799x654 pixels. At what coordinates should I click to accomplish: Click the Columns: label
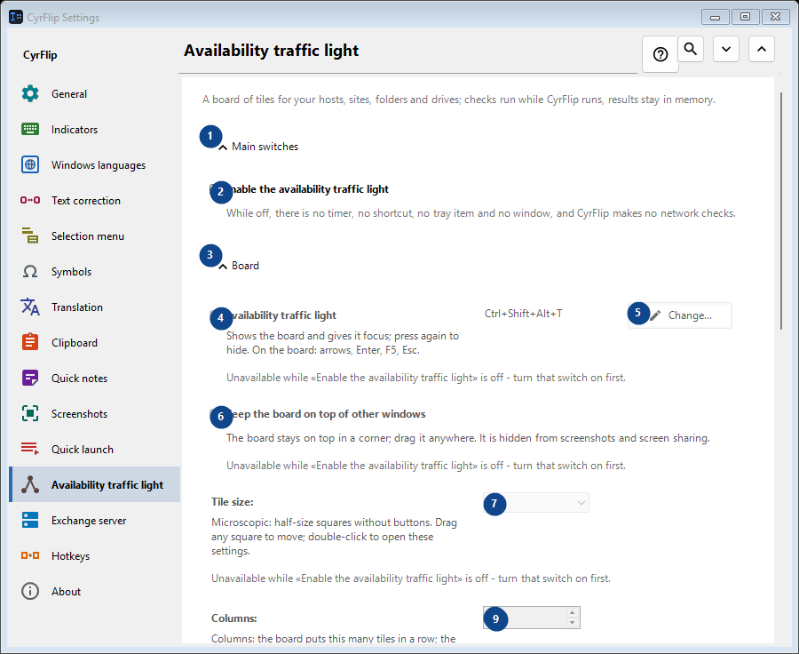tap(233, 618)
